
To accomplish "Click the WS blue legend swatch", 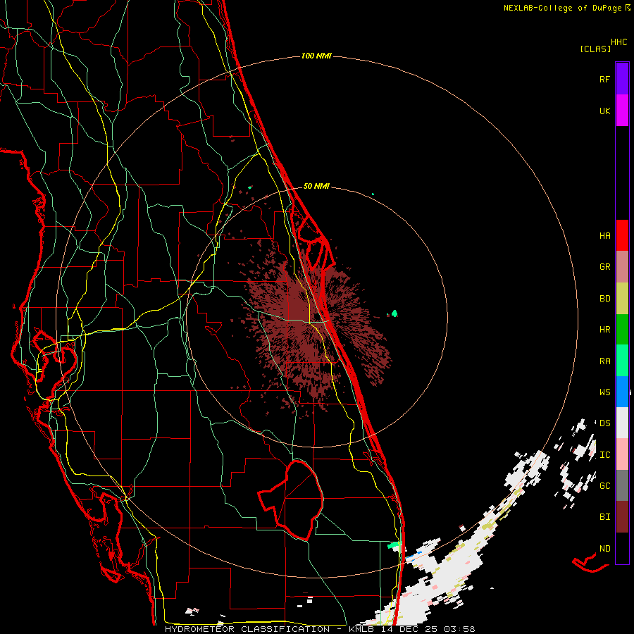I will coord(622,392).
